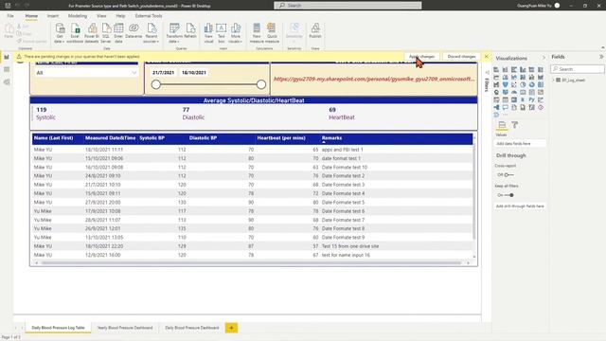The width and height of the screenshot is (606, 341).
Task: Add a new report page with plus button
Action: click(x=231, y=328)
